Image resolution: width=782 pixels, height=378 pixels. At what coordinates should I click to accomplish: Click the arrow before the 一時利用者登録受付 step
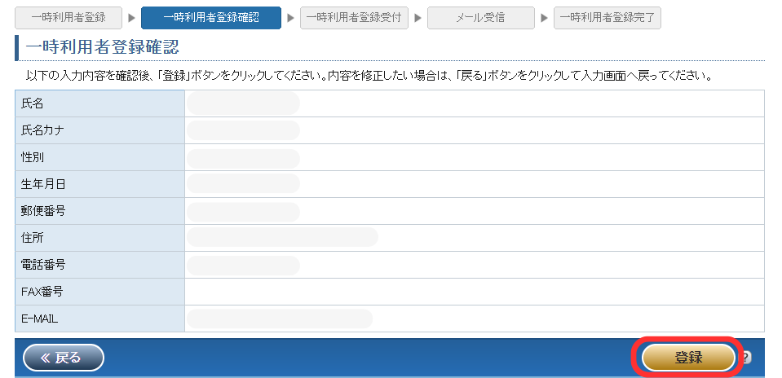(290, 18)
